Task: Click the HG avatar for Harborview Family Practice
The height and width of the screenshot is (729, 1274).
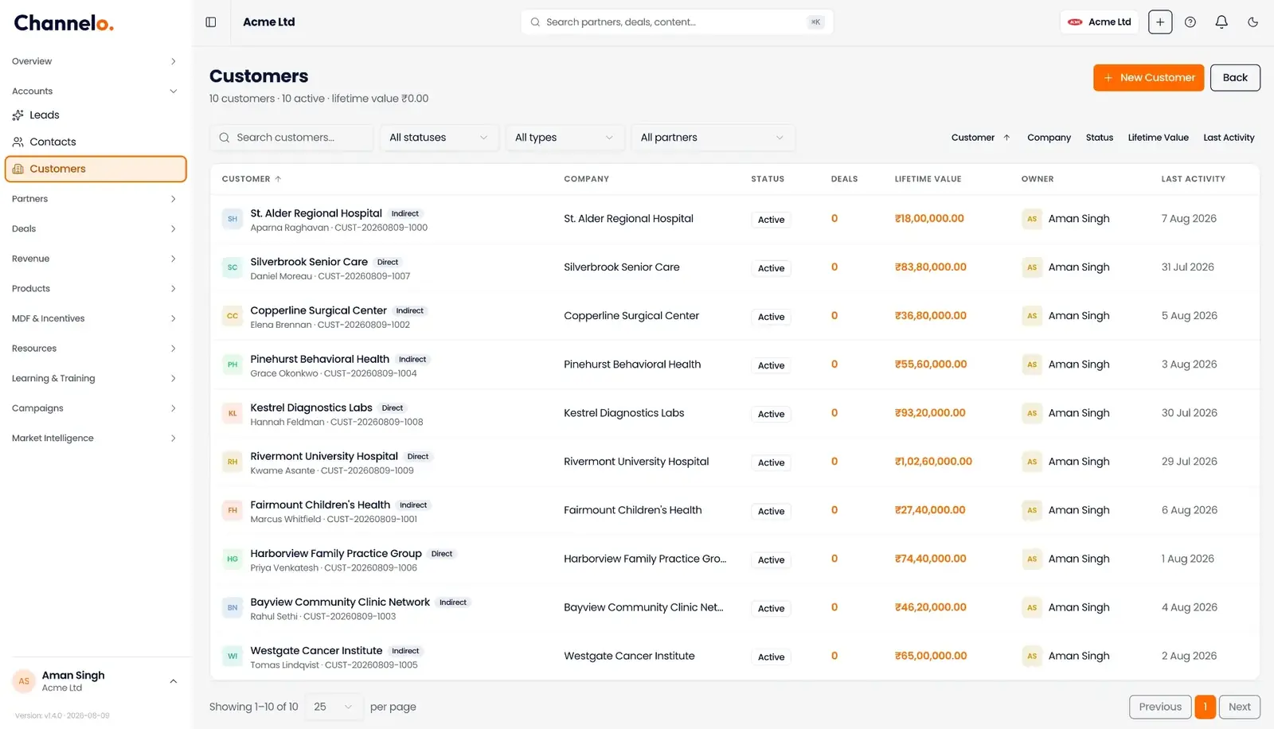Action: (x=233, y=559)
